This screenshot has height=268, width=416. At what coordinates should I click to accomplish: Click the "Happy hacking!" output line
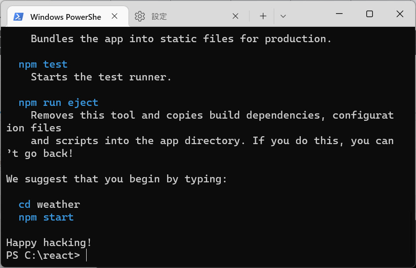tap(49, 243)
